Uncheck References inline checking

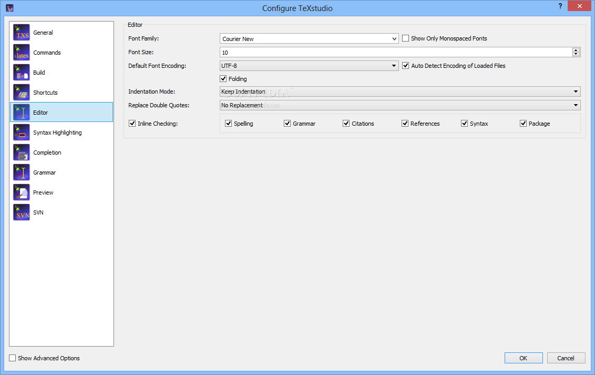405,124
